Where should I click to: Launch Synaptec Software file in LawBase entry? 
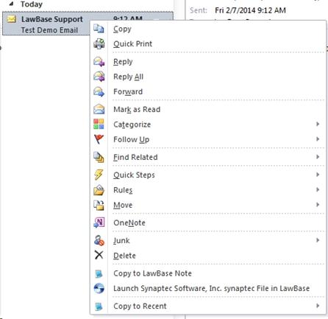pos(208,288)
